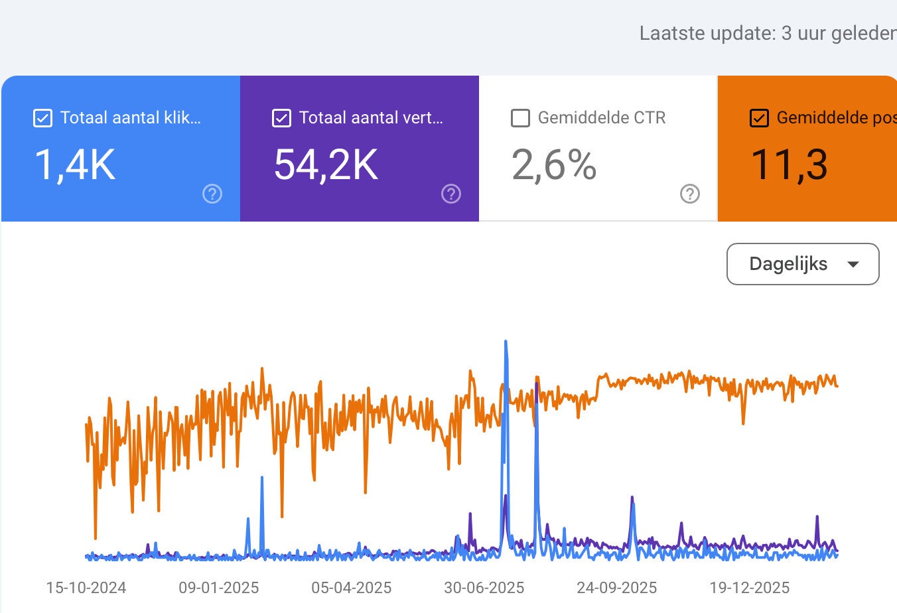Select the 54,2K impressions value
Screen dimensions: 897x613
pyautogui.click(x=326, y=165)
